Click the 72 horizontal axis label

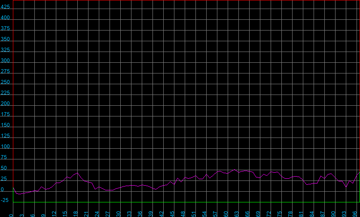(269, 214)
